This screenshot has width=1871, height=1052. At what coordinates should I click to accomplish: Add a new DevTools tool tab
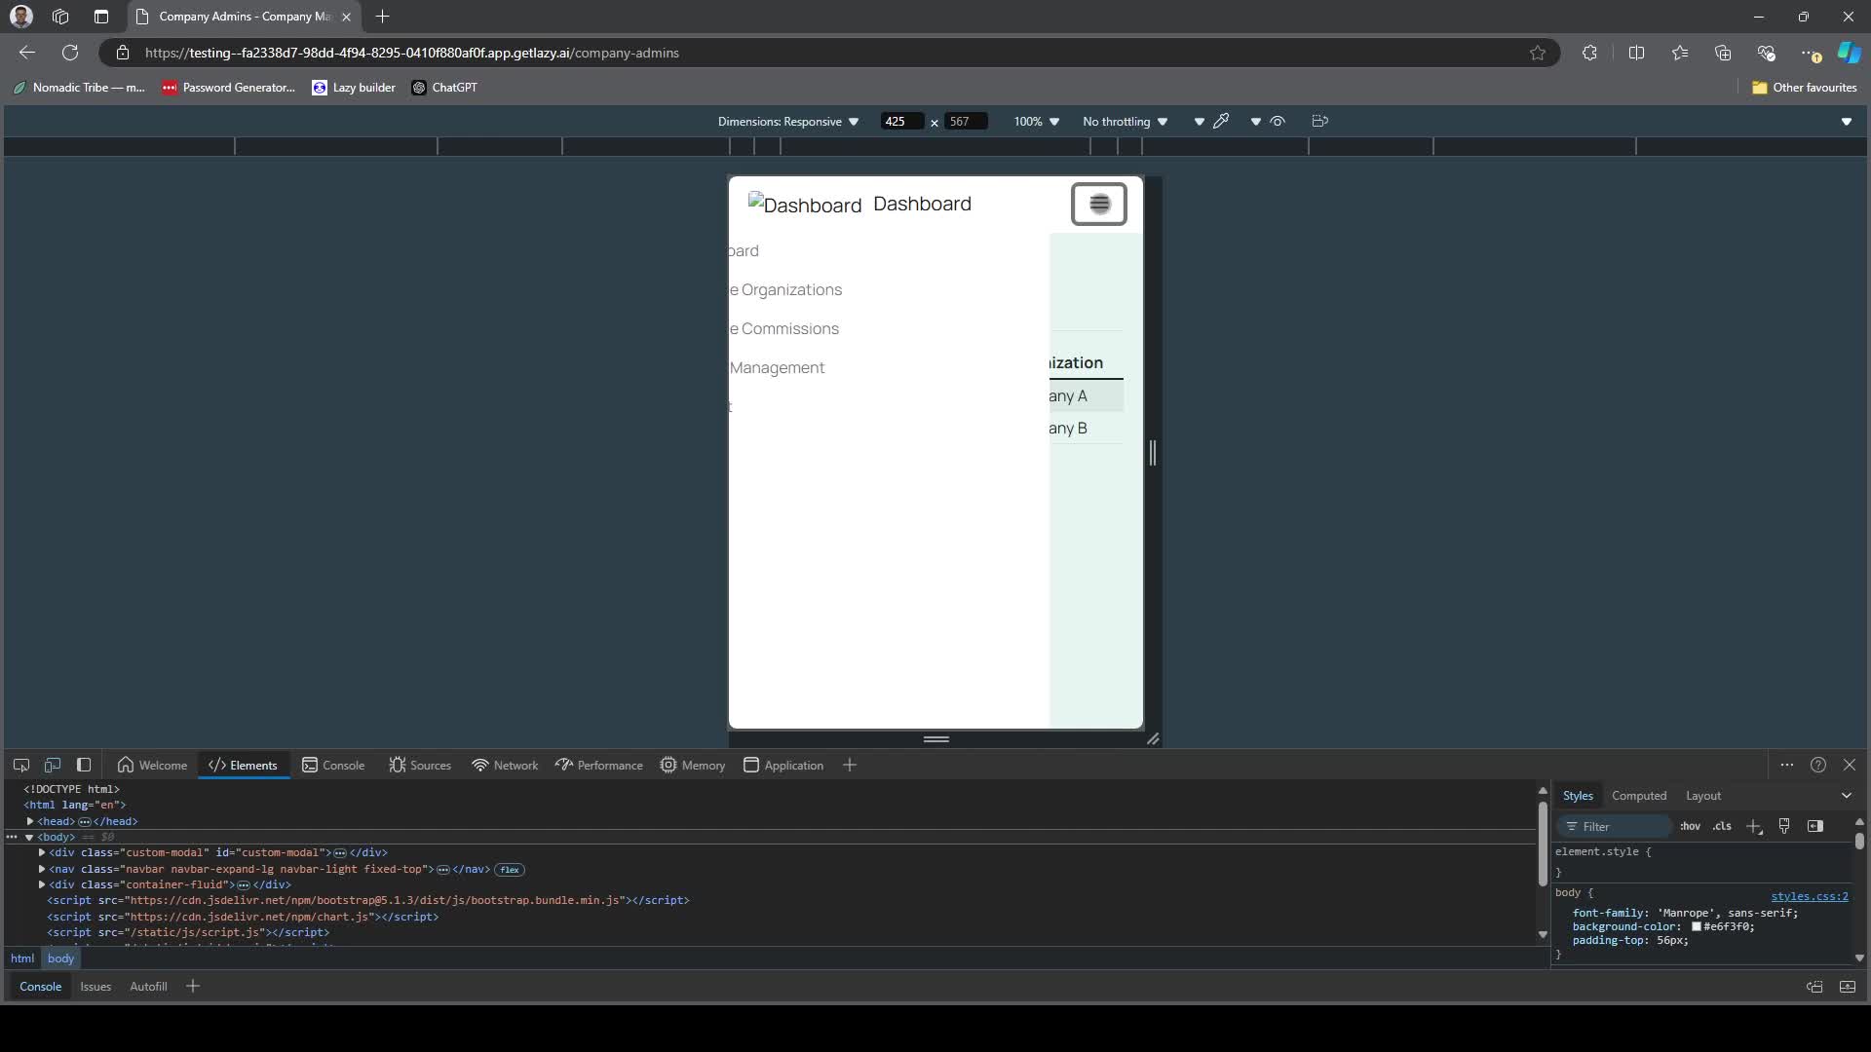coord(850,766)
